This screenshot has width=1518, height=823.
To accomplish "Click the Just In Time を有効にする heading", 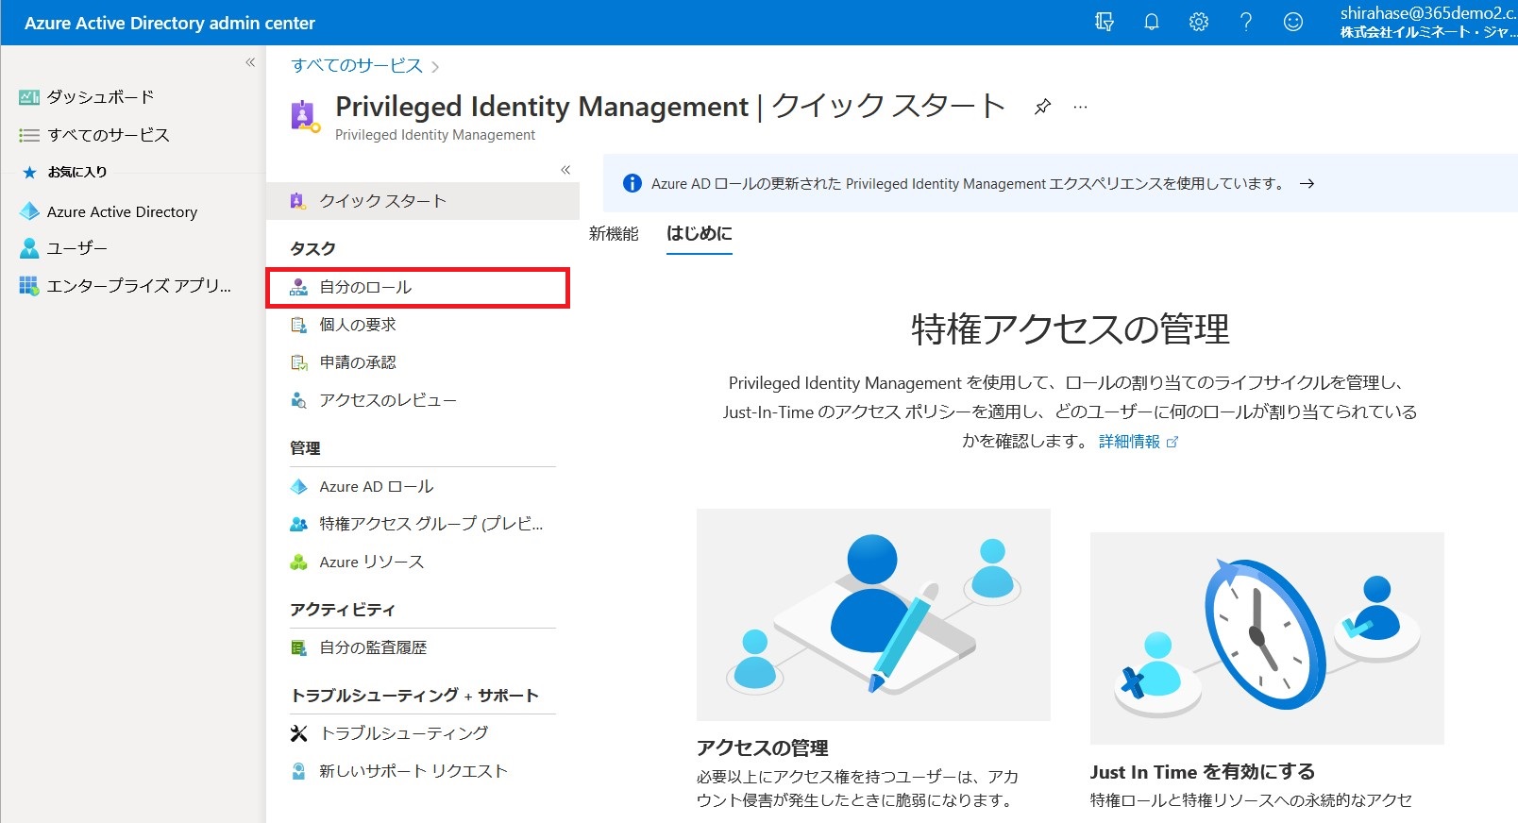I will pos(1203,772).
